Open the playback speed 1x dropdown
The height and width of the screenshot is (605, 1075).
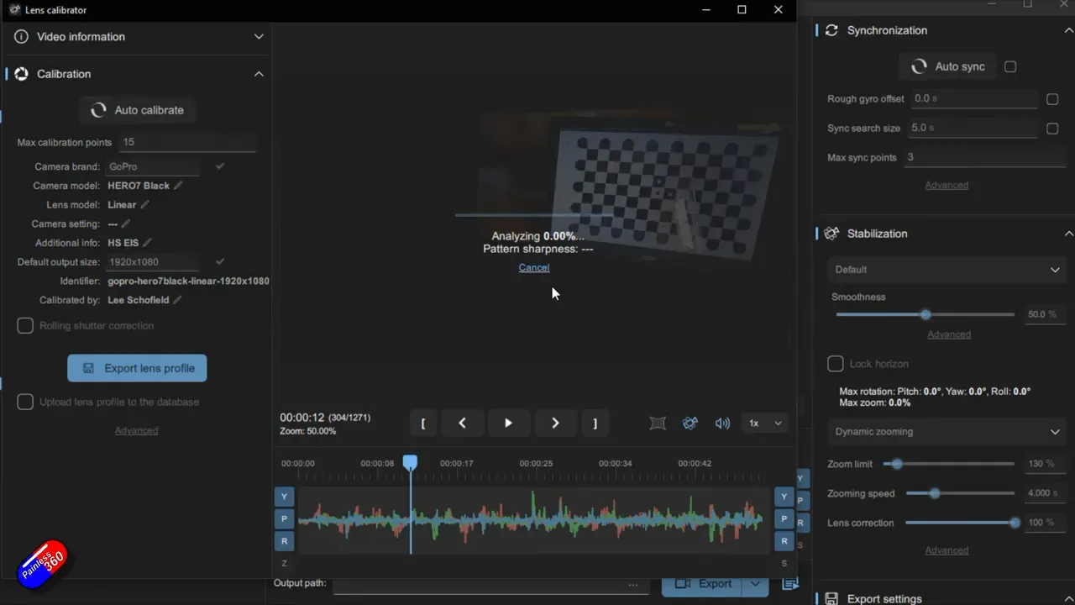click(x=765, y=423)
